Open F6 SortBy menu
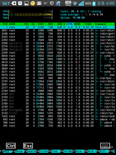 pyautogui.click(x=67, y=151)
